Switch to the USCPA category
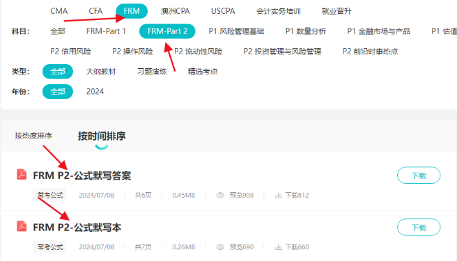The width and height of the screenshot is (457, 261). [x=223, y=11]
